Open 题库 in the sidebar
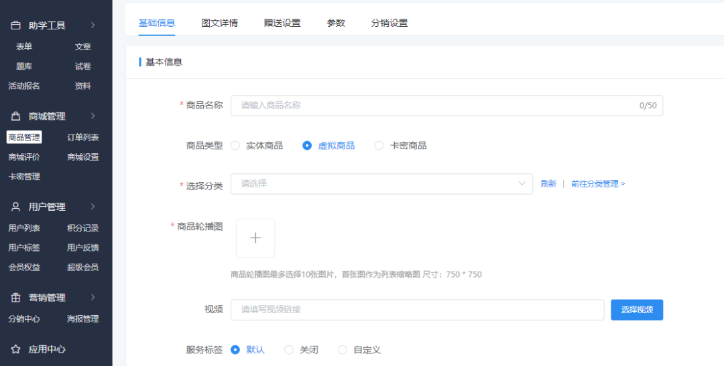Image resolution: width=724 pixels, height=366 pixels. tap(24, 66)
